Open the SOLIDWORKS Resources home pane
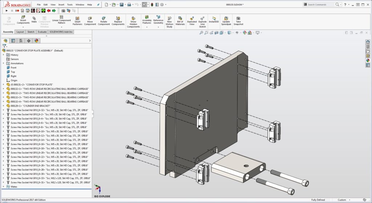372x203 pixels. (368, 42)
